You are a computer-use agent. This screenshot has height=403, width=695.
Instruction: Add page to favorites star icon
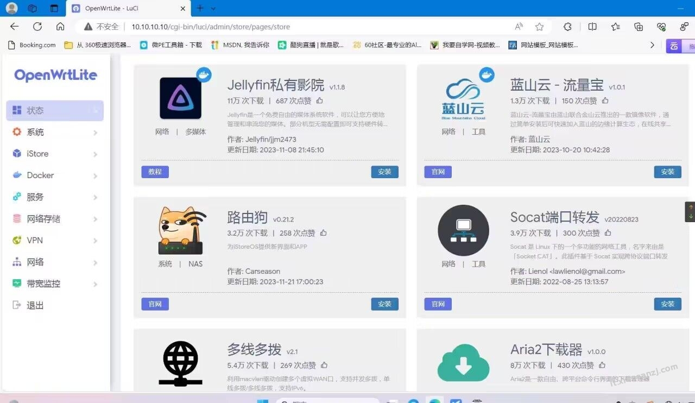pyautogui.click(x=539, y=27)
